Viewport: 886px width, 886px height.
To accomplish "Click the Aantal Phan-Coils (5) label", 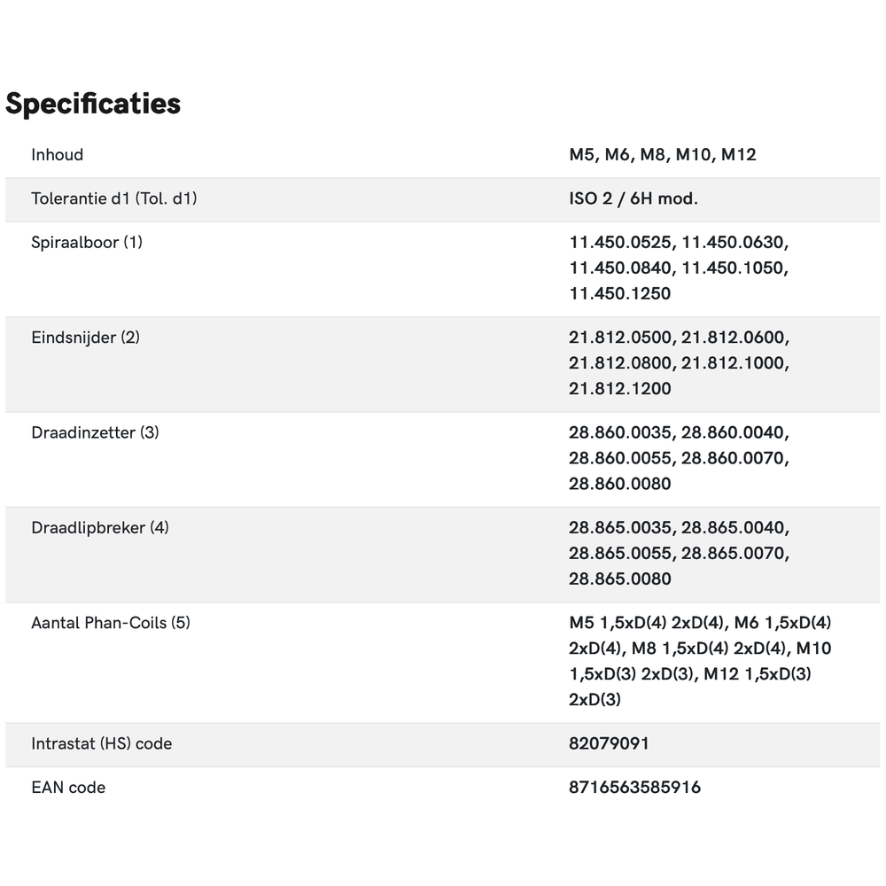I will click(111, 623).
